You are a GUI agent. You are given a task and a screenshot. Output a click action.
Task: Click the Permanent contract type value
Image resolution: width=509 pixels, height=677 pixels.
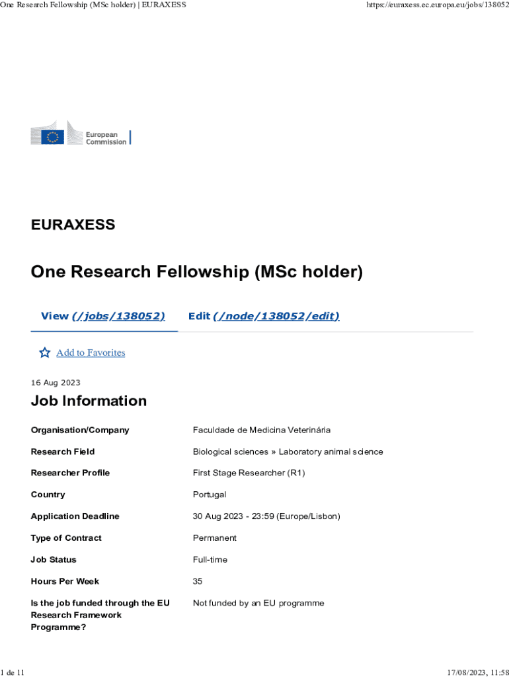[x=214, y=538]
